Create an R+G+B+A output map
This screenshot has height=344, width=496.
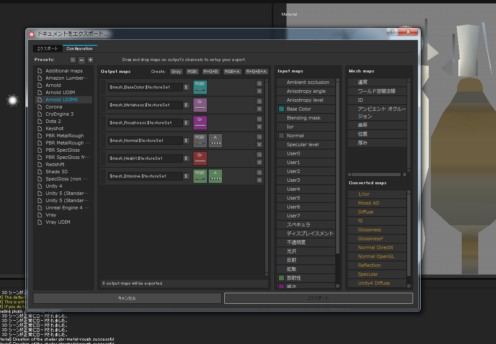pyautogui.click(x=256, y=72)
